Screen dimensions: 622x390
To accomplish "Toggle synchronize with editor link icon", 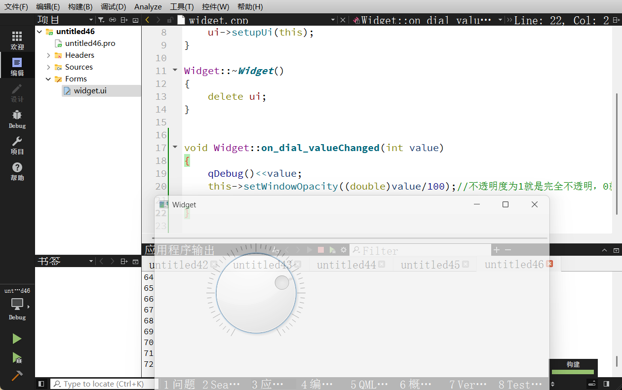I will [113, 20].
